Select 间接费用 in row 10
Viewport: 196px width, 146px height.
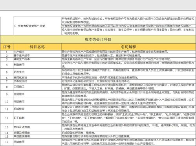[x=37, y=102]
